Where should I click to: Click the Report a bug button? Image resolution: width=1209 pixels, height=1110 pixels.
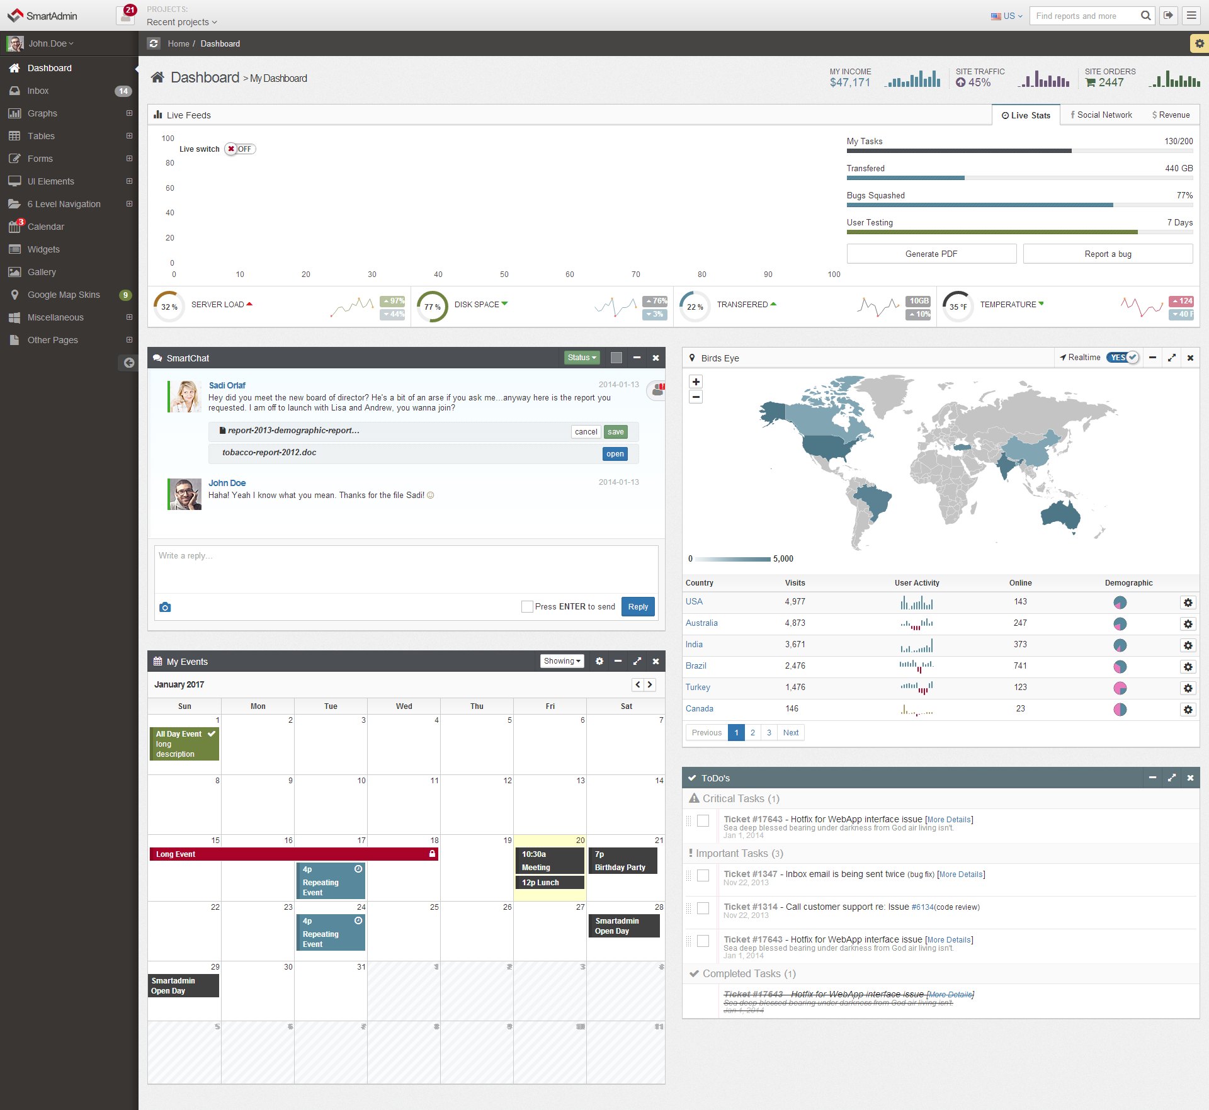[1108, 254]
